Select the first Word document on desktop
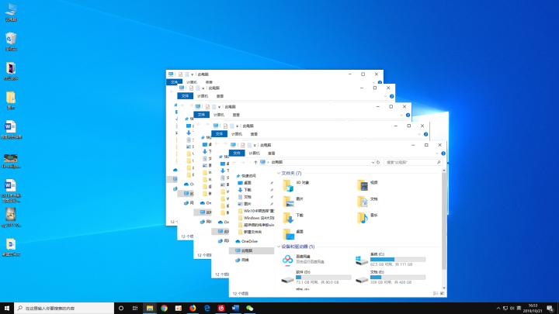 pyautogui.click(x=11, y=129)
